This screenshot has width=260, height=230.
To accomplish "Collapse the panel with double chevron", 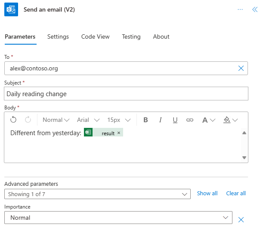I will tap(255, 9).
